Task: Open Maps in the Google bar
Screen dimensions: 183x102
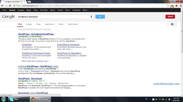Action: [x=29, y=10]
